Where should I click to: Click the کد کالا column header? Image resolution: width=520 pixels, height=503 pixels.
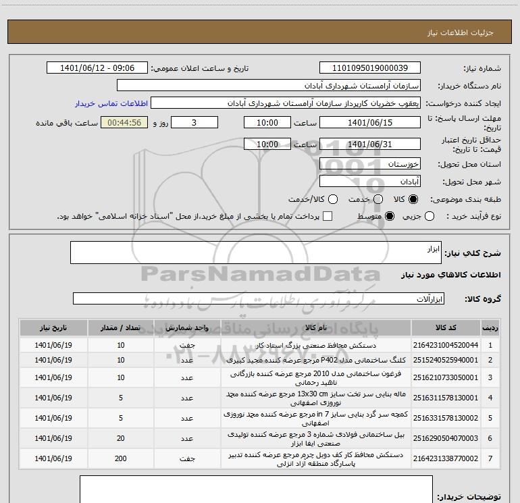tap(446, 328)
